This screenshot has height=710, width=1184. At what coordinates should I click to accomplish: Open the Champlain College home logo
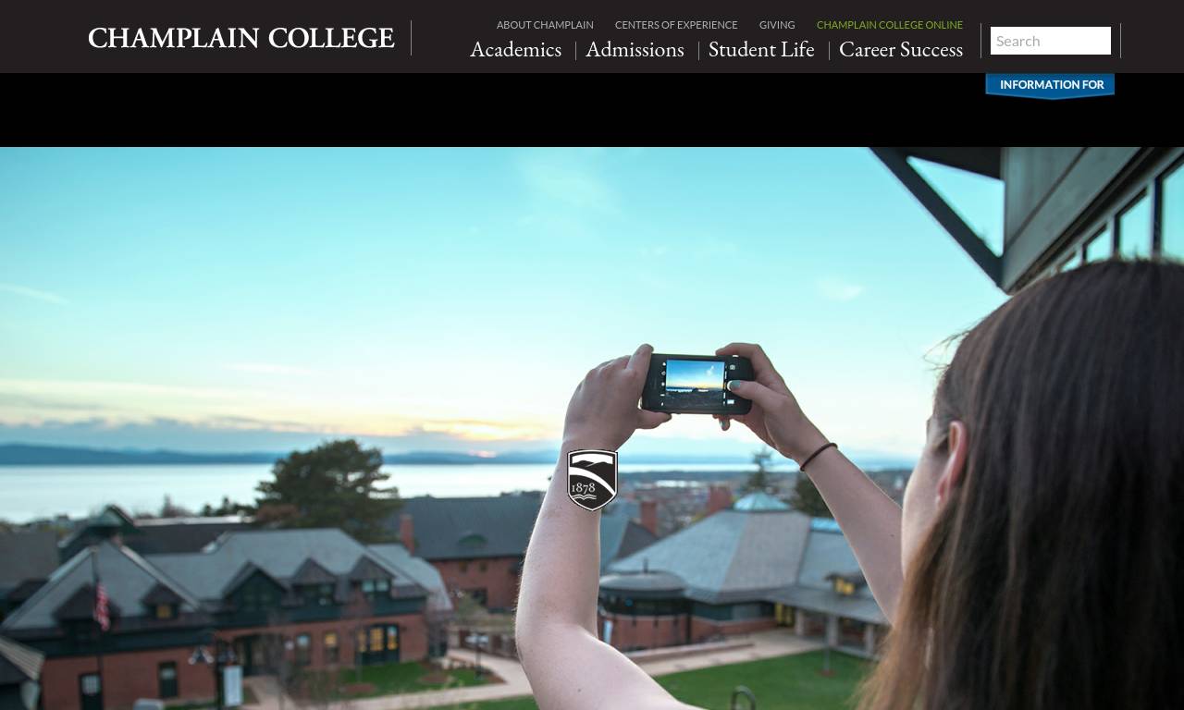pyautogui.click(x=241, y=38)
